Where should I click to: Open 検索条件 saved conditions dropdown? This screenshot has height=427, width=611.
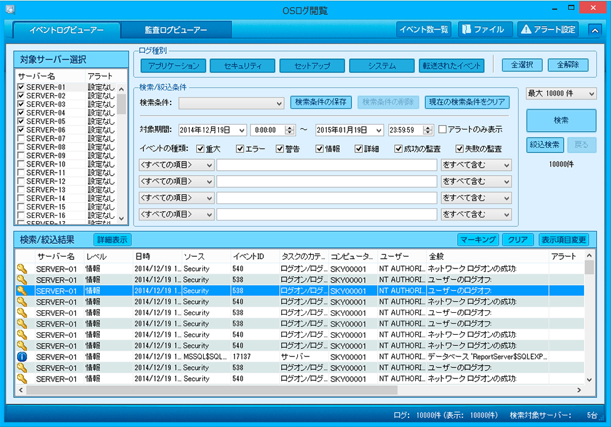[231, 103]
